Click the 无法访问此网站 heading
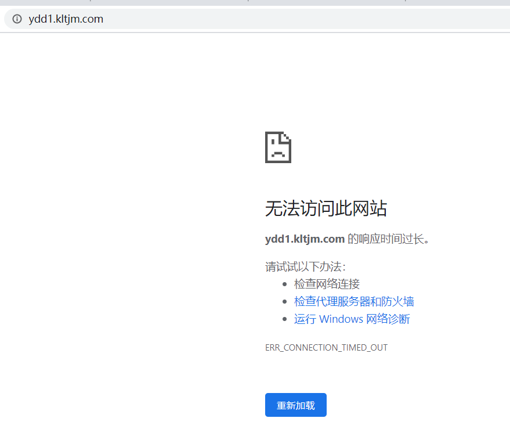Screen dimensions: 510x447 326,208
